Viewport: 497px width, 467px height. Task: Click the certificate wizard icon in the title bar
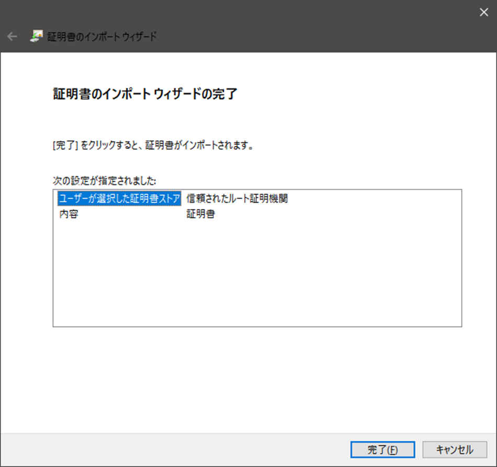point(37,37)
